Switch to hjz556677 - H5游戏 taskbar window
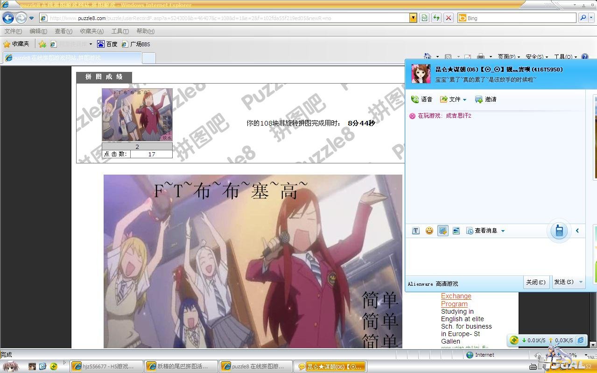The image size is (597, 373). 106,366
